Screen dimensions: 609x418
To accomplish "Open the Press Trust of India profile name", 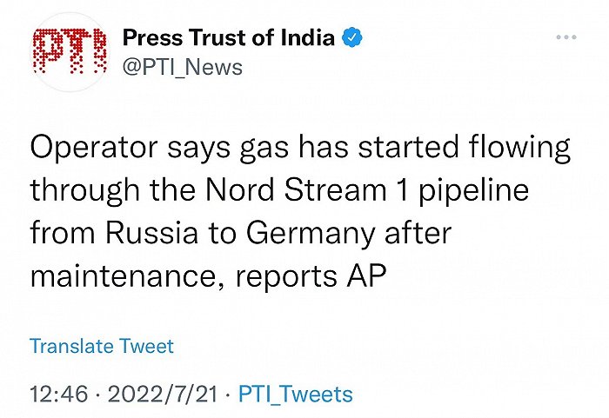I will coord(228,38).
